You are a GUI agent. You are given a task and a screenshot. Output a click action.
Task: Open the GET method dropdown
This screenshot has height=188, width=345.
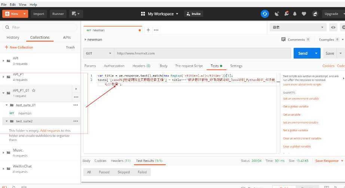(x=98, y=53)
